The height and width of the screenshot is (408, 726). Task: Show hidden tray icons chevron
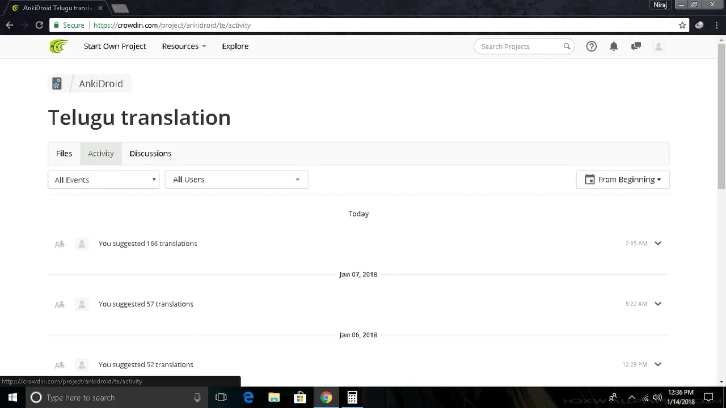point(631,397)
